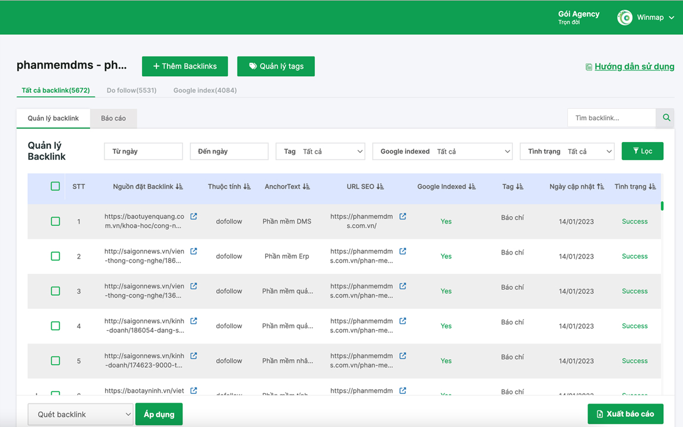
Task: Sort by Google Indexed column
Action: pyautogui.click(x=472, y=187)
